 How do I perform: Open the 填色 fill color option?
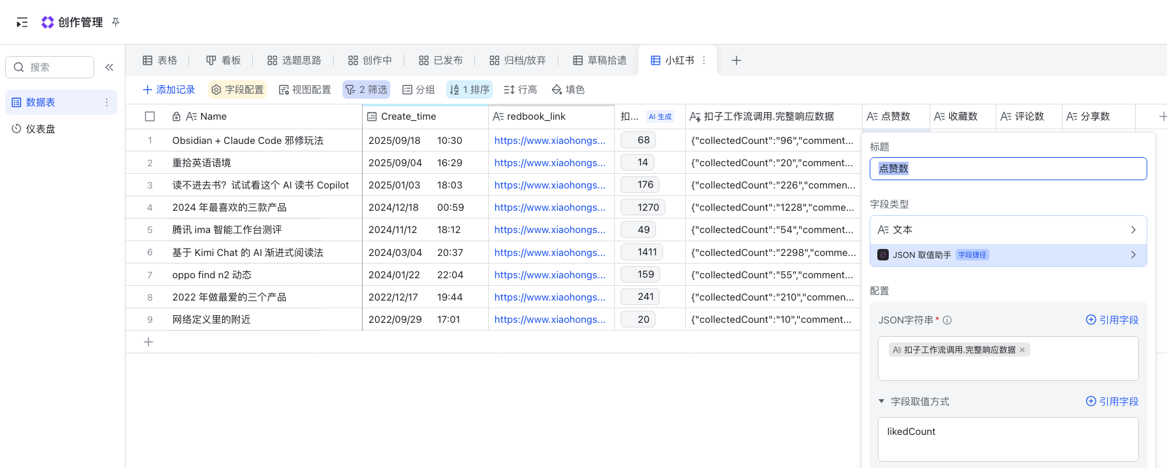[x=568, y=90]
